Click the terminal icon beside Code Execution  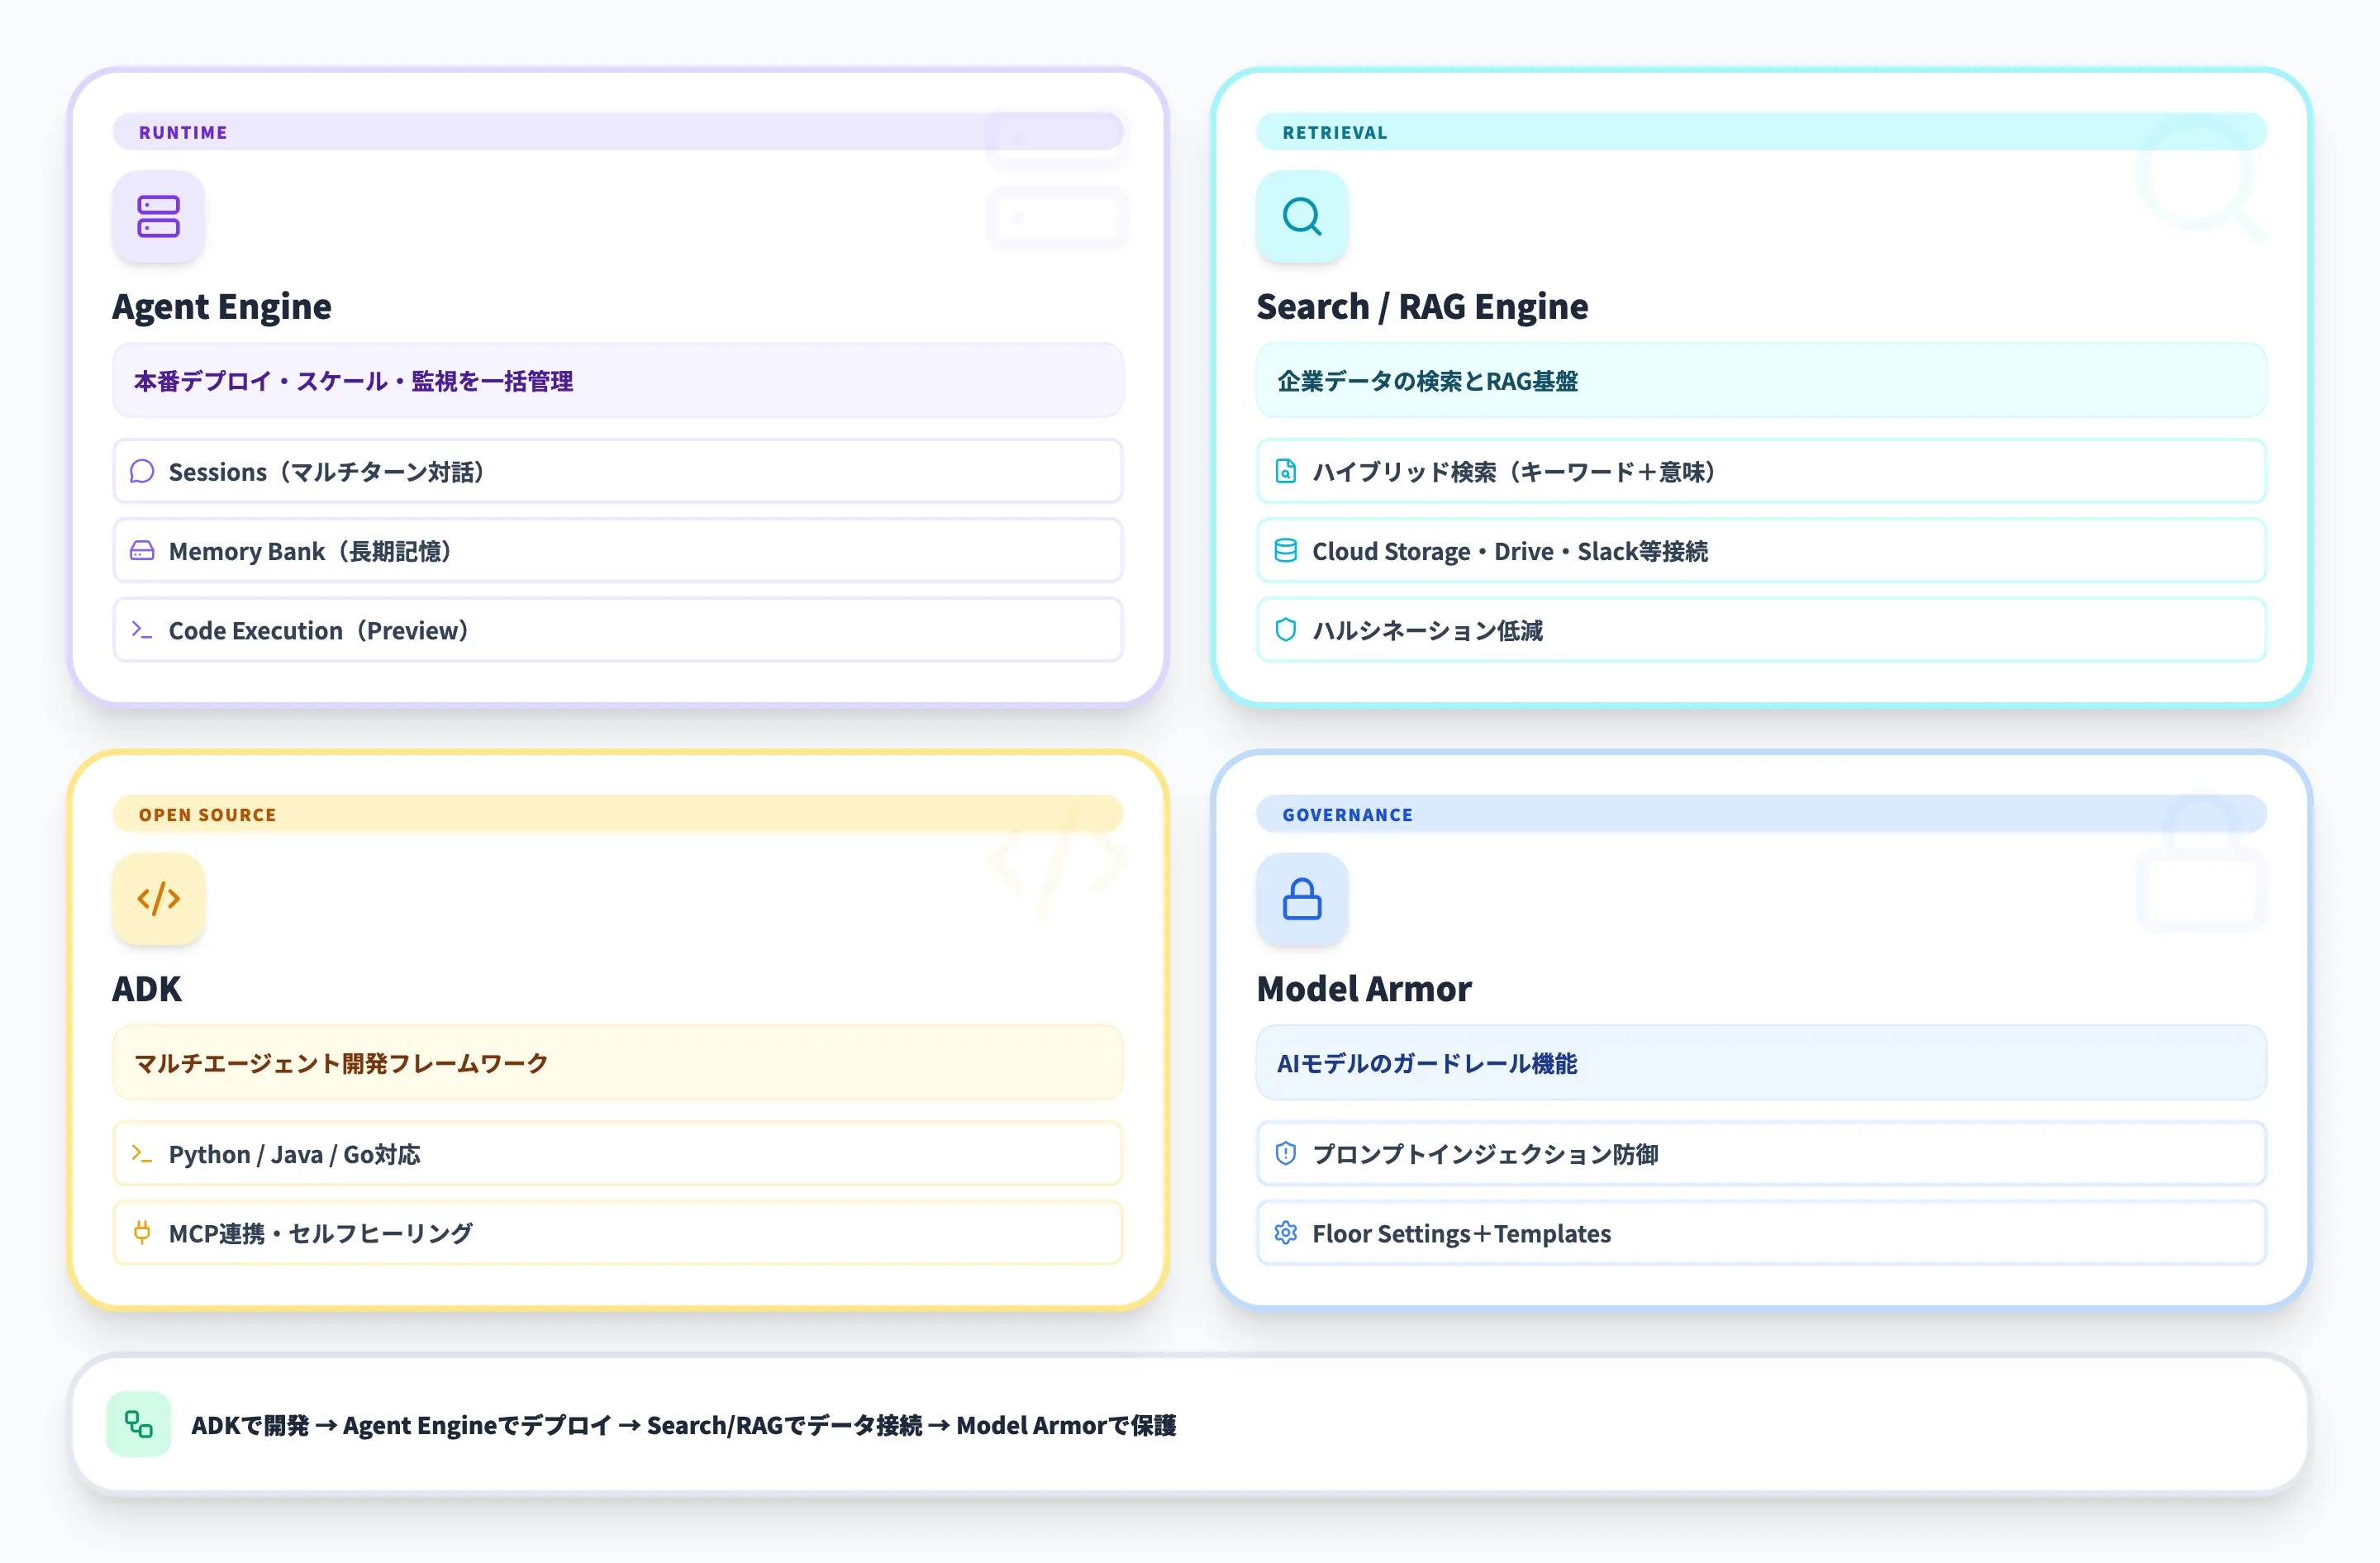[x=141, y=629]
